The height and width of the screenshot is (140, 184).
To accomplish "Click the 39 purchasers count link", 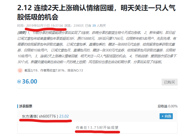I will click(x=94, y=25).
